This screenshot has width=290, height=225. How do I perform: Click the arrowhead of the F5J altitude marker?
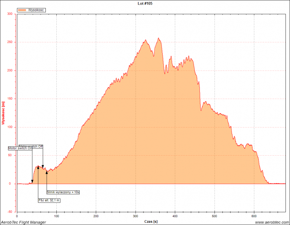tap(38, 167)
